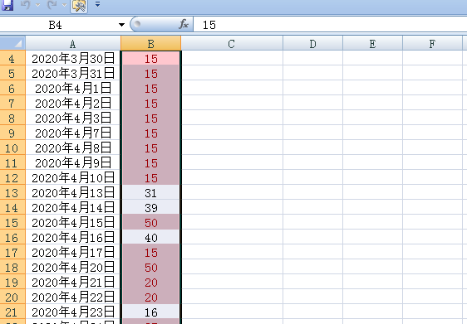Select column E header
This screenshot has width=467, height=324.
point(372,43)
